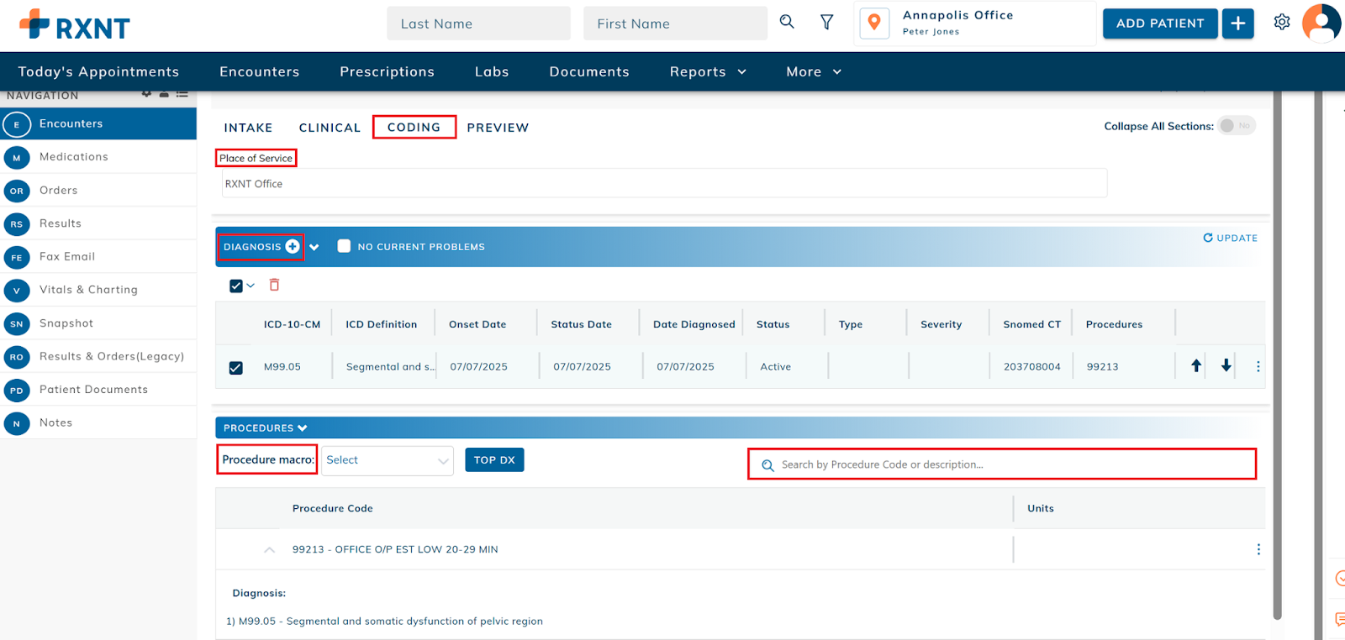Expand the Reports menu dropdown

708,72
